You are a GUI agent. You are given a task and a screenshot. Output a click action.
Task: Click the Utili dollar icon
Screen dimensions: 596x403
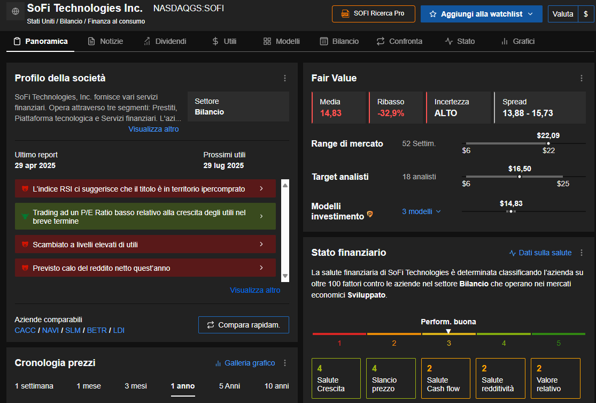[215, 41]
